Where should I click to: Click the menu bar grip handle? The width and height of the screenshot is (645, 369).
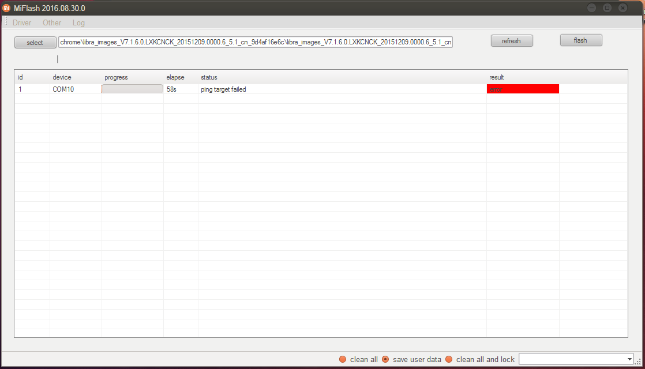tap(6, 22)
